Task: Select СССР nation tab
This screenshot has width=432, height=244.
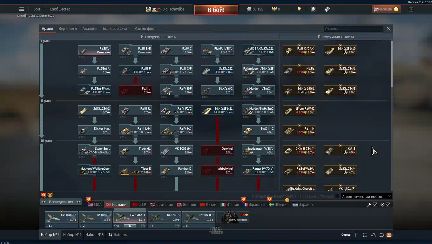Action: (139, 205)
